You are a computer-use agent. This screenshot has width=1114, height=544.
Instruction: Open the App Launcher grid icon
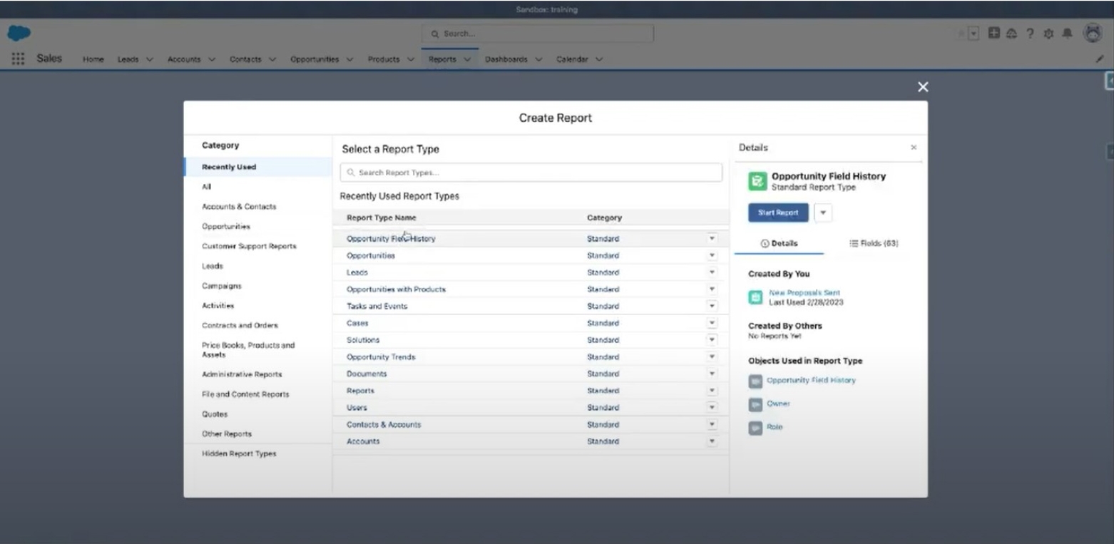click(x=18, y=59)
